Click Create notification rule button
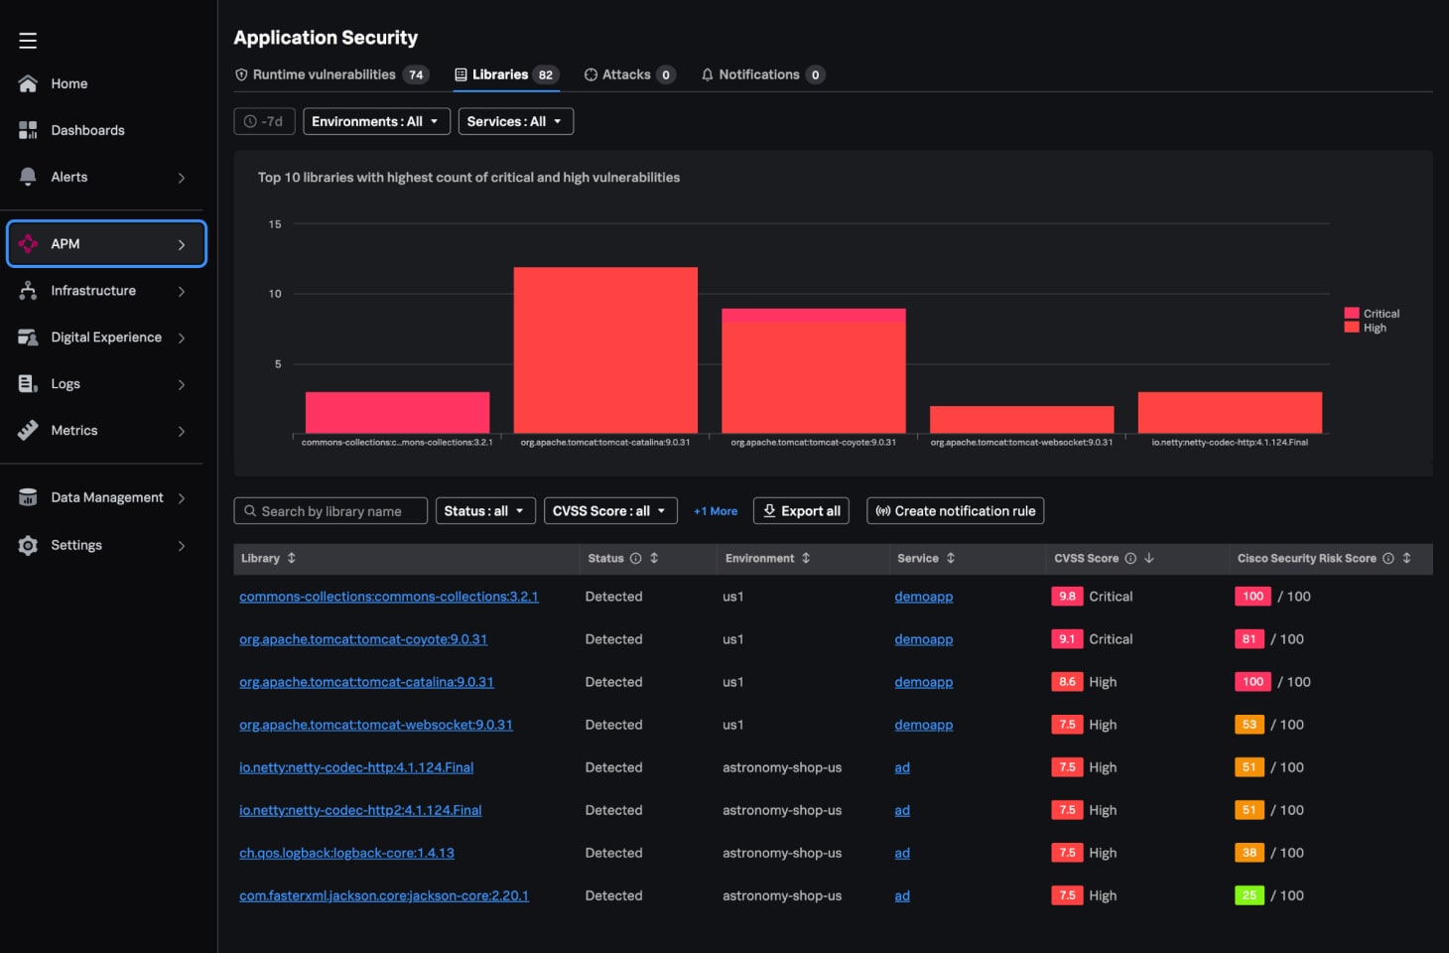 pos(955,511)
